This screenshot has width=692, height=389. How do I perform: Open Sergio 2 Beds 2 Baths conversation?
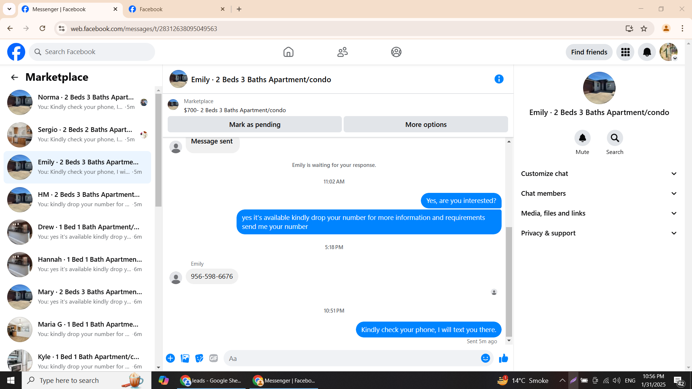(78, 135)
